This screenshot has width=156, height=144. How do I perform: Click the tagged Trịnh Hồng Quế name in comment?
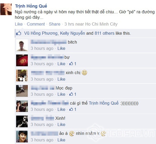[104, 103]
